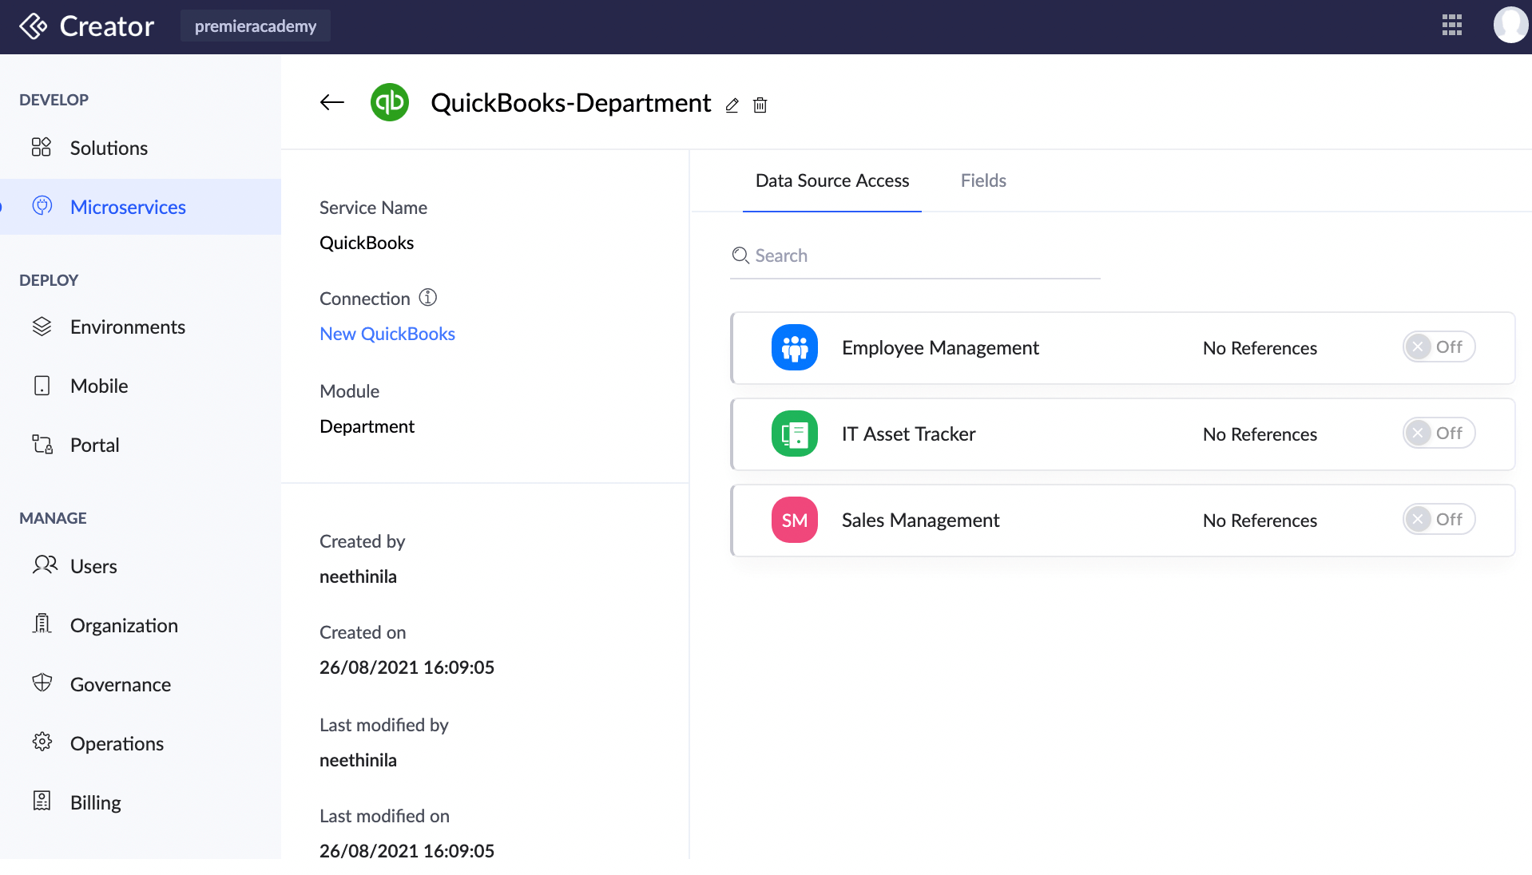Click No References for Sales Management
This screenshot has height=875, width=1532.
(x=1260, y=521)
